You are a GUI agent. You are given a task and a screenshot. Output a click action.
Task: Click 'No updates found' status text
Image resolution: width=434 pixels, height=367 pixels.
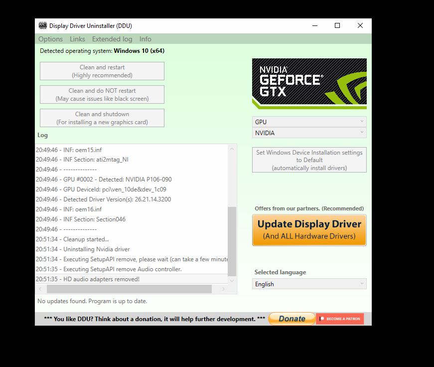[x=92, y=301]
